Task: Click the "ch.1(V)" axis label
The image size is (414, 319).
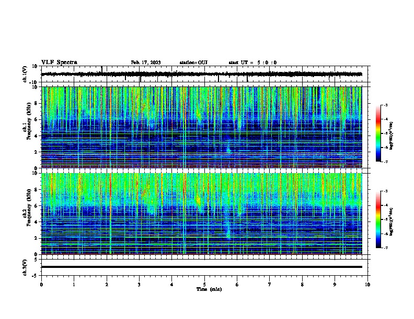Action: pyautogui.click(x=25, y=74)
